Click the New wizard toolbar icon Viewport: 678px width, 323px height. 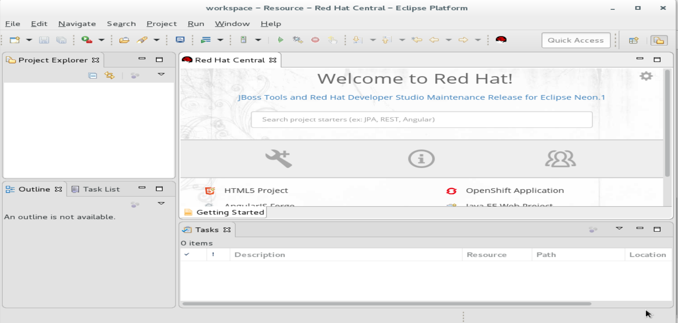(x=15, y=40)
